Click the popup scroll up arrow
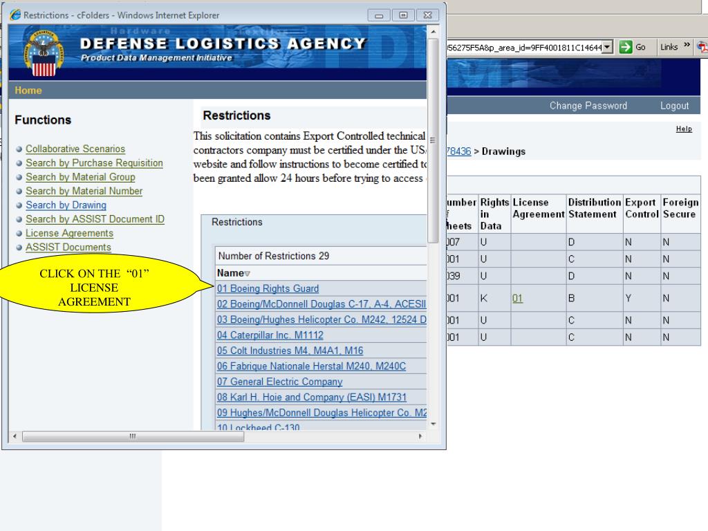The width and height of the screenshot is (708, 531). (433, 32)
